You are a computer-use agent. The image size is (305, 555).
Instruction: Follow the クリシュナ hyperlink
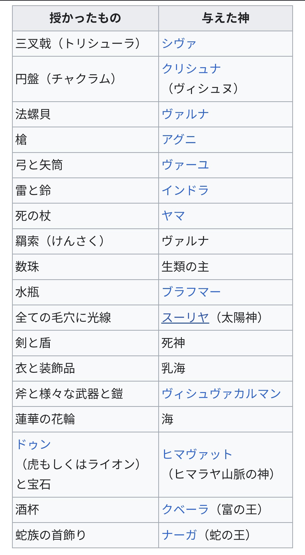191,69
